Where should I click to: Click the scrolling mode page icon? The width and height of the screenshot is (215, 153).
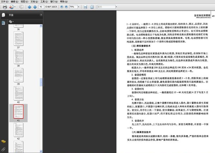[x=85, y=7]
